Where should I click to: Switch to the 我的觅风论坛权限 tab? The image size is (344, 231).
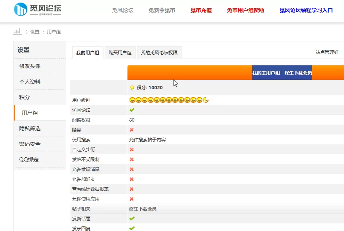click(x=159, y=52)
